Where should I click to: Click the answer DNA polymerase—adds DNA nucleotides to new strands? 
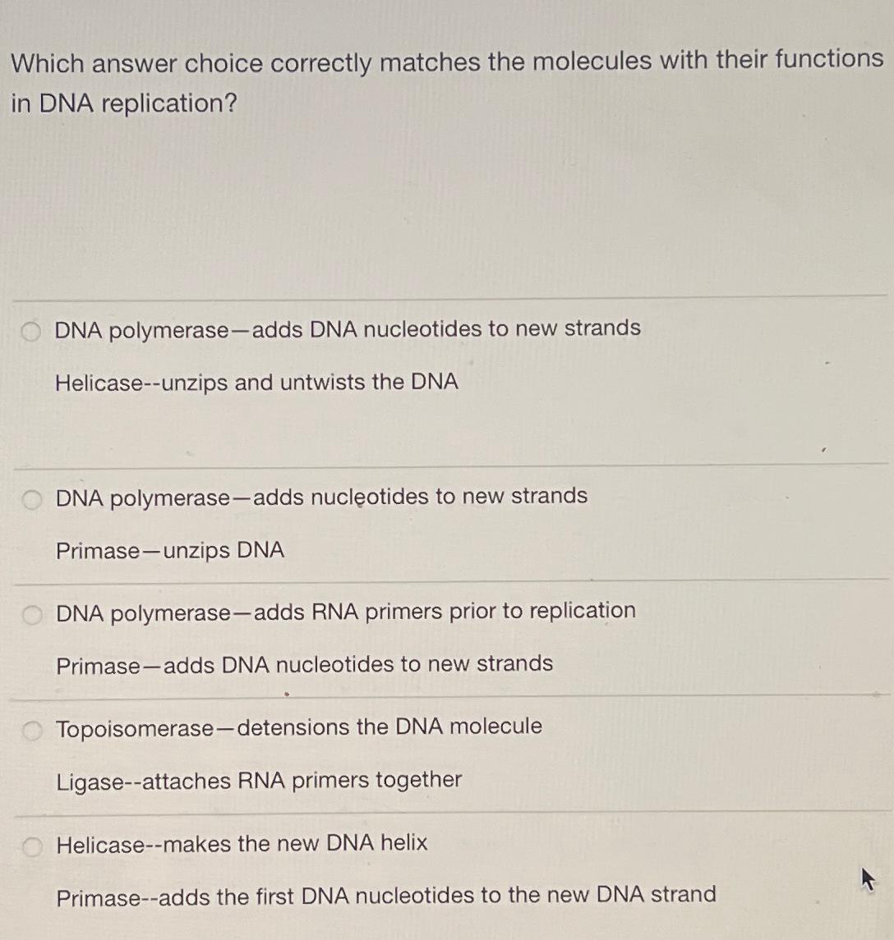pos(347,329)
